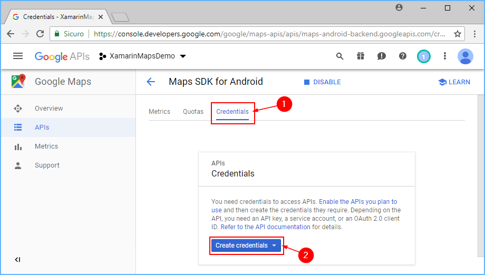Open the help question mark icon
This screenshot has width=485, height=275.
pyautogui.click(x=402, y=56)
